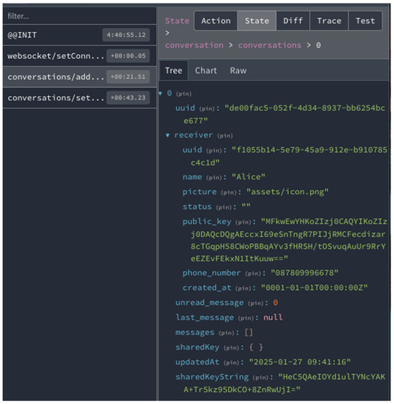Switch to the Raw tab
394x404 pixels.
(238, 71)
